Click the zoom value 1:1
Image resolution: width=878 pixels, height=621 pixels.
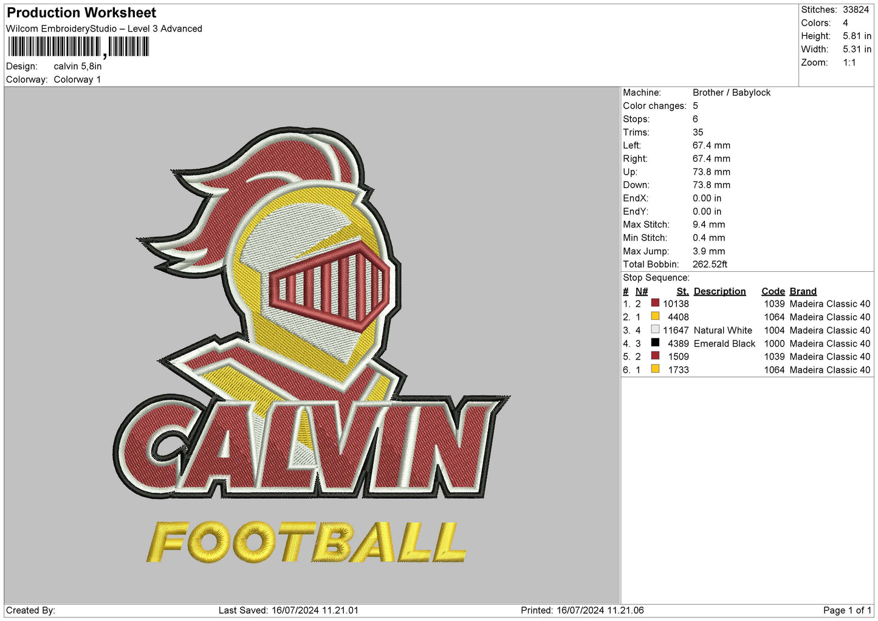pyautogui.click(x=849, y=63)
